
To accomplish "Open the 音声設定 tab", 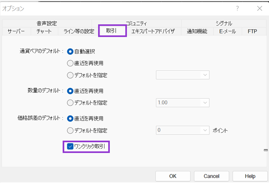I will coord(47,23).
